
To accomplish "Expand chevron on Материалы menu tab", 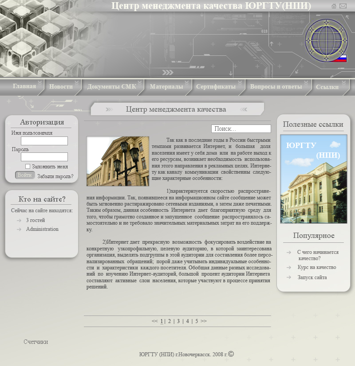I will pos(186,83).
